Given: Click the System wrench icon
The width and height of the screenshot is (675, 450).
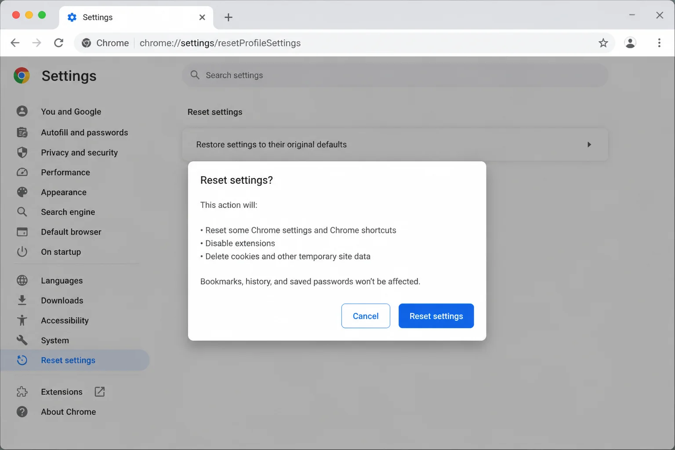Looking at the screenshot, I should (x=22, y=340).
